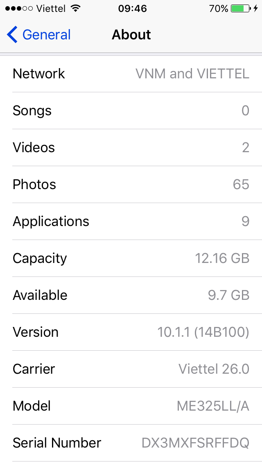Tap the Songs row
The height and width of the screenshot is (466, 262).
tap(131, 111)
